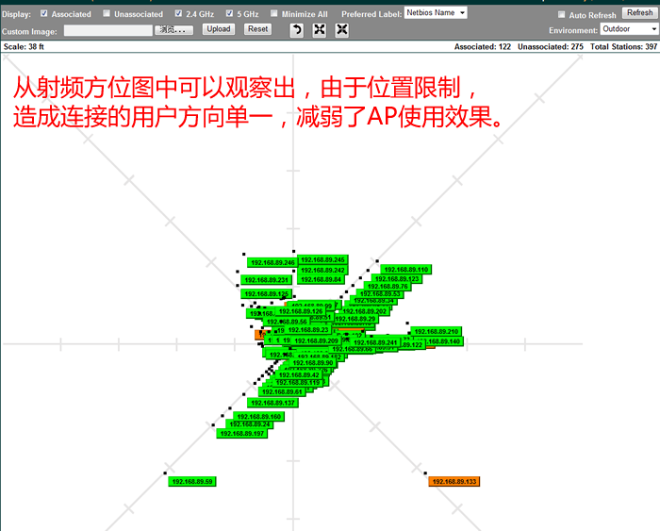Select station 192.168.89.197
The width and height of the screenshot is (660, 531).
[242, 434]
